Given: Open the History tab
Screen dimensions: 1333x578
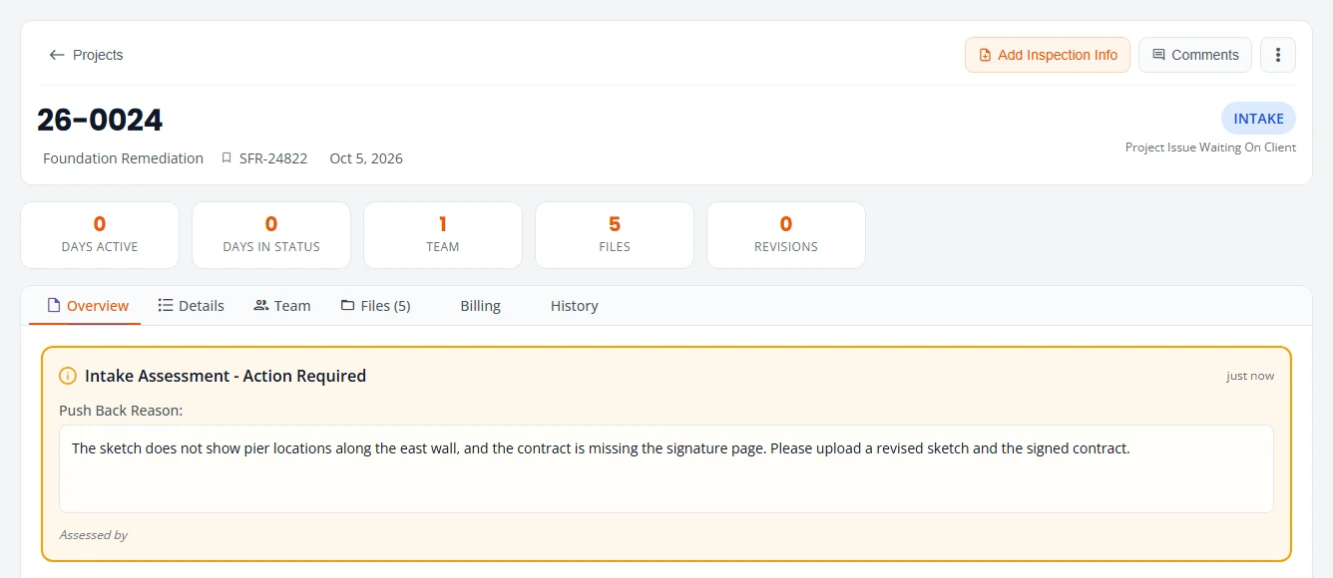Looking at the screenshot, I should [x=575, y=306].
